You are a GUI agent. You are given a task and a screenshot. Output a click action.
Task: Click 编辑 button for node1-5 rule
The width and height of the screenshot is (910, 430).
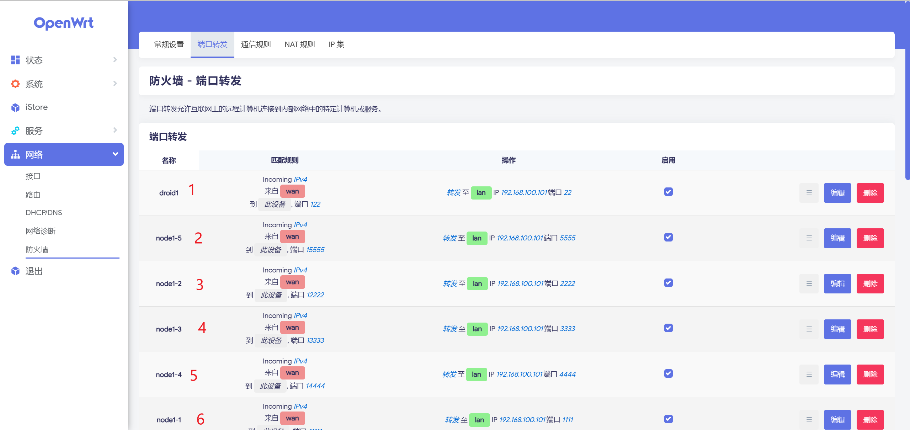coord(837,238)
